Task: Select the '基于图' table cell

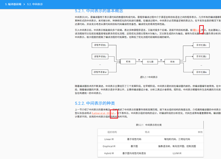Action: click(134, 146)
